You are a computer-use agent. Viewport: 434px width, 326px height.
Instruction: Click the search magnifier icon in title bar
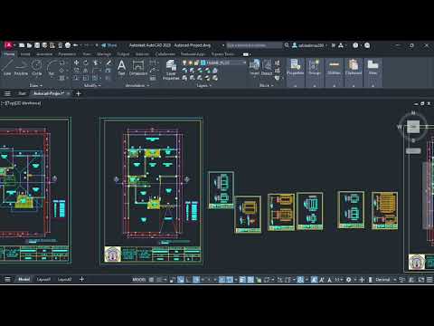[x=287, y=45]
